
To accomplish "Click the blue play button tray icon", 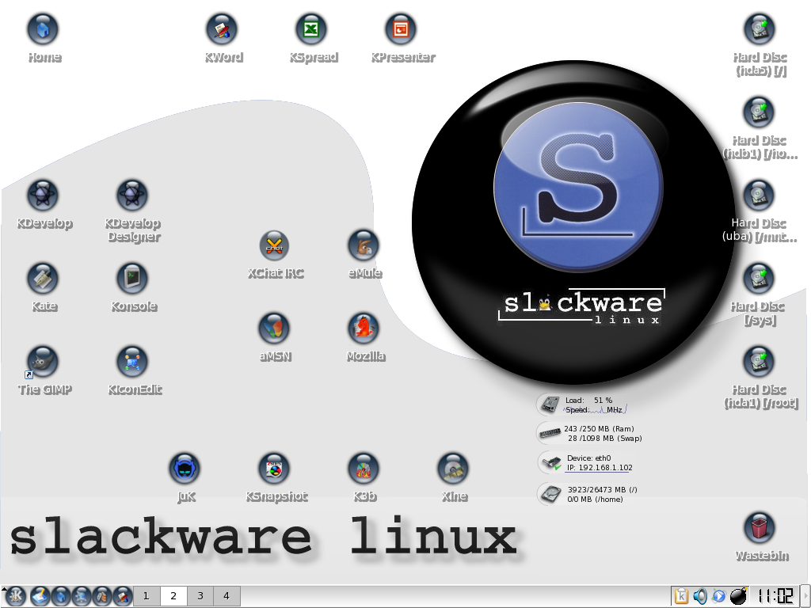I will pos(719,596).
